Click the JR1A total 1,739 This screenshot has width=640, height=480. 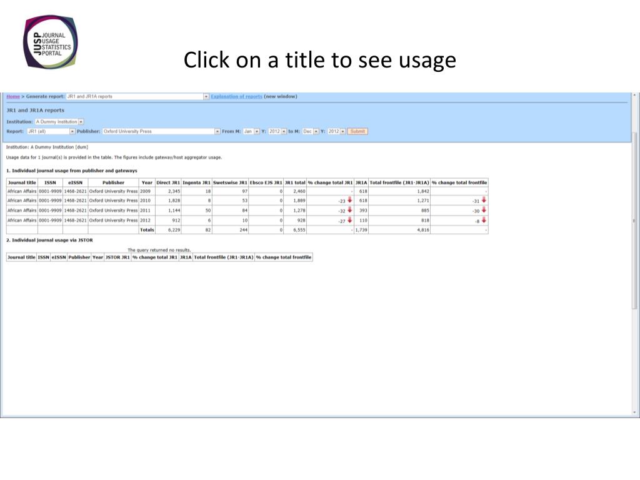point(361,230)
